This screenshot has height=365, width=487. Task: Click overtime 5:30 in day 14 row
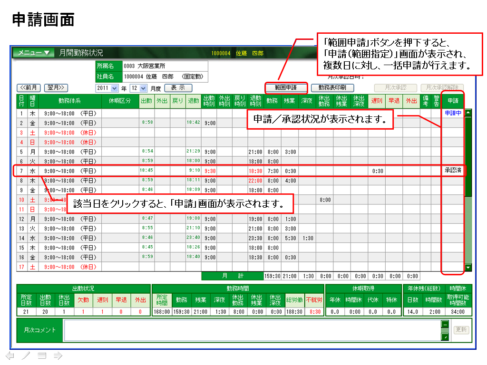pyautogui.click(x=291, y=239)
